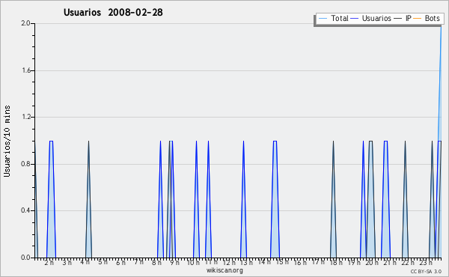Screen dimensions: 449x277
Task: Click the 17 h x-axis label
Action: click(x=318, y=262)
